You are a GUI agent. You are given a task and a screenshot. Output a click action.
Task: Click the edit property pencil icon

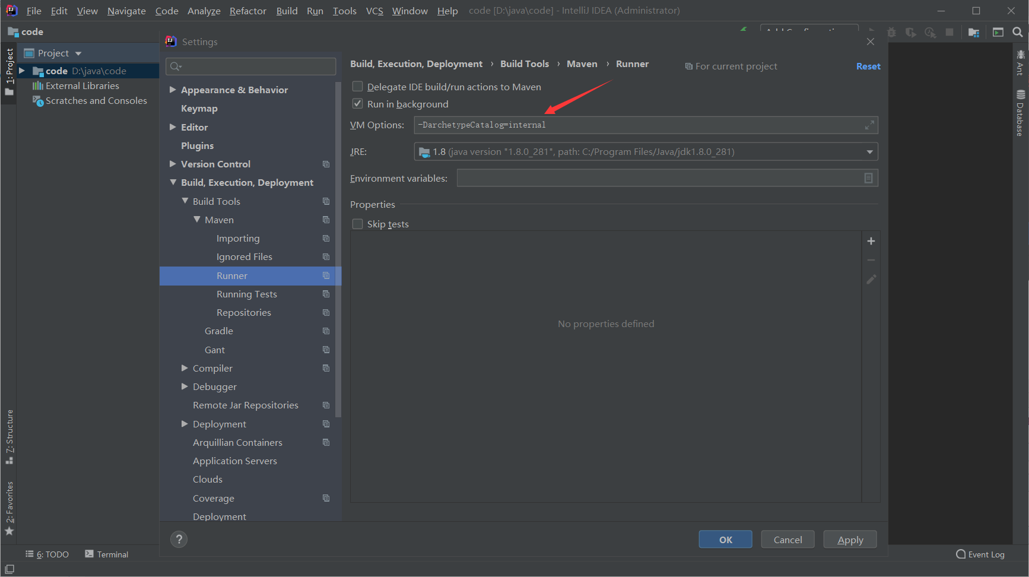tap(871, 279)
